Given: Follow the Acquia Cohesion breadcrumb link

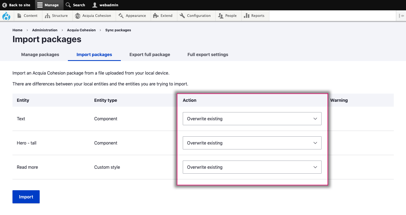Looking at the screenshot, I should [81, 30].
